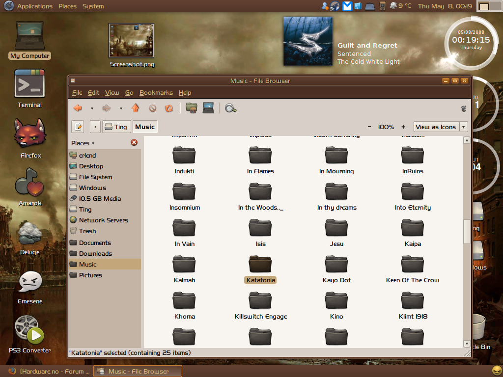The height and width of the screenshot is (377, 503).
Task: Open the Bookmarks menu
Action: (156, 93)
